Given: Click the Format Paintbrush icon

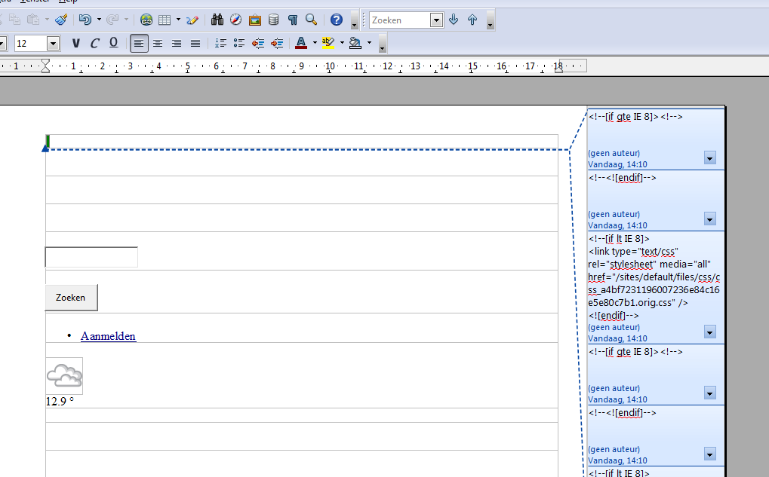Looking at the screenshot, I should pos(61,20).
